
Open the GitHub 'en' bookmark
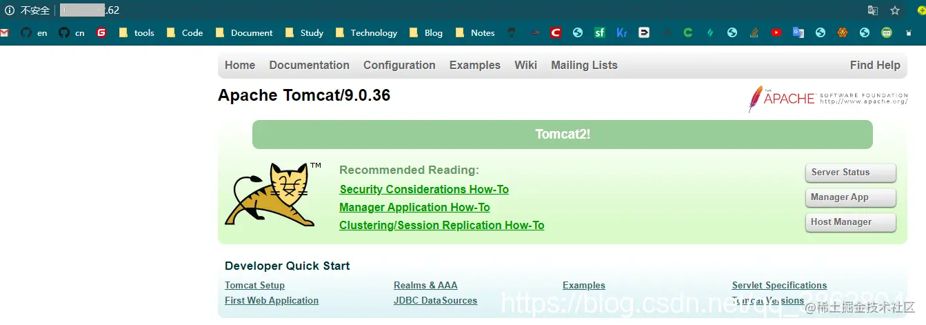point(34,32)
